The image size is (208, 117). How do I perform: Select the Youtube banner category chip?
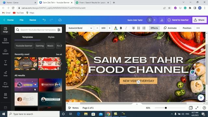(24, 45)
